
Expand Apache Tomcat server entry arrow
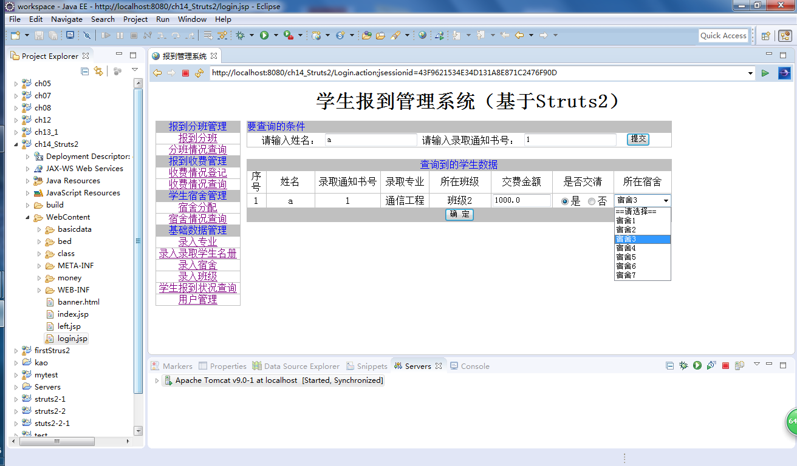point(157,381)
